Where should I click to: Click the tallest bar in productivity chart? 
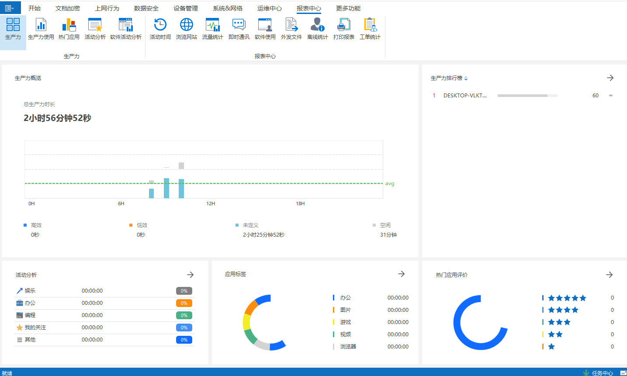[181, 186]
